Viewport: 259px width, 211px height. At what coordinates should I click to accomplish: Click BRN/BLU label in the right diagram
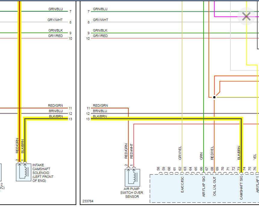click(100, 111)
